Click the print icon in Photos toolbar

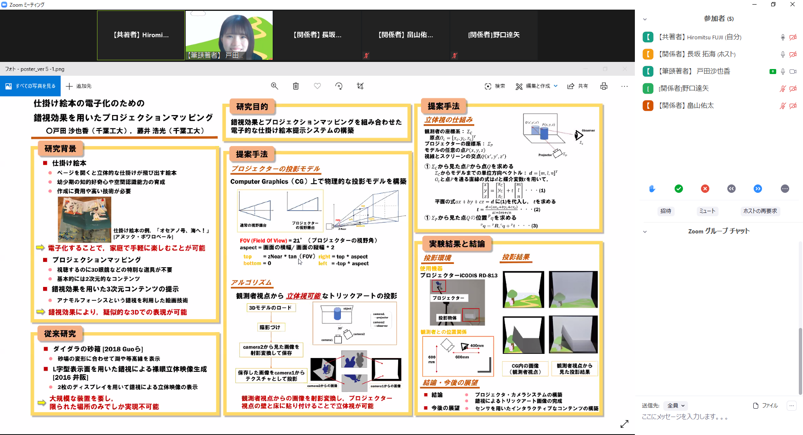click(604, 86)
